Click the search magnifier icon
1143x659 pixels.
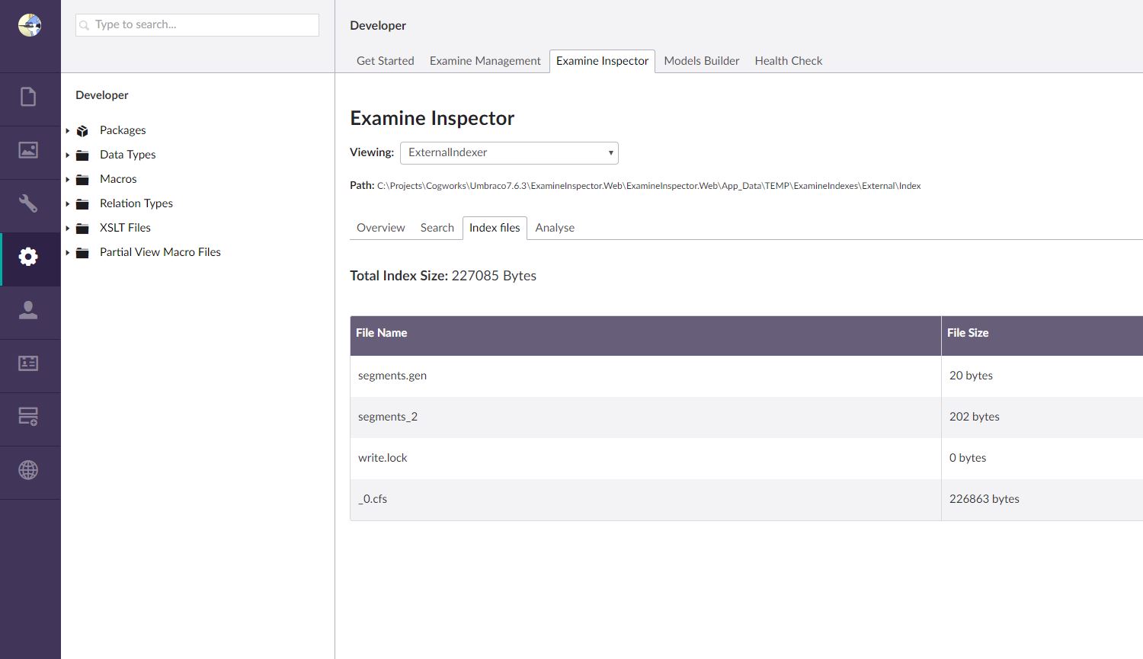click(85, 25)
